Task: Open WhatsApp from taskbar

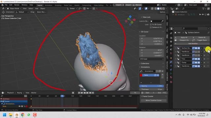Action: [x=29, y=115]
